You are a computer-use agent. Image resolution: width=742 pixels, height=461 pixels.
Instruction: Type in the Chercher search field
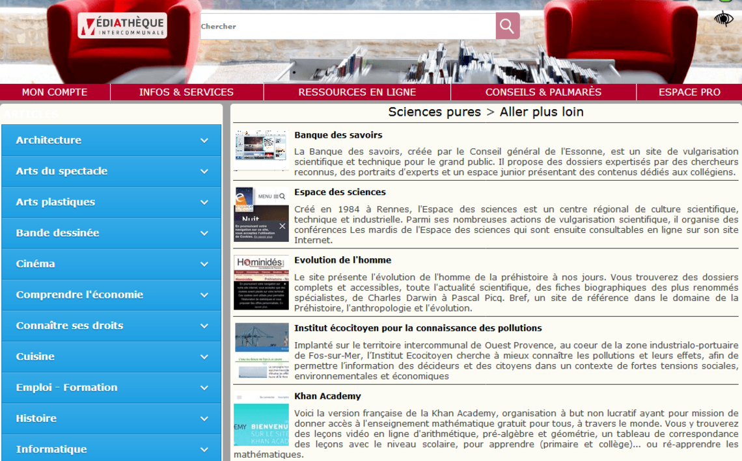[347, 27]
